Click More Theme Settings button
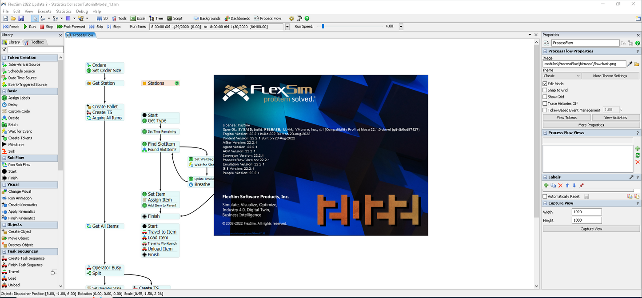Viewport: 642px width, 298px height. click(610, 76)
